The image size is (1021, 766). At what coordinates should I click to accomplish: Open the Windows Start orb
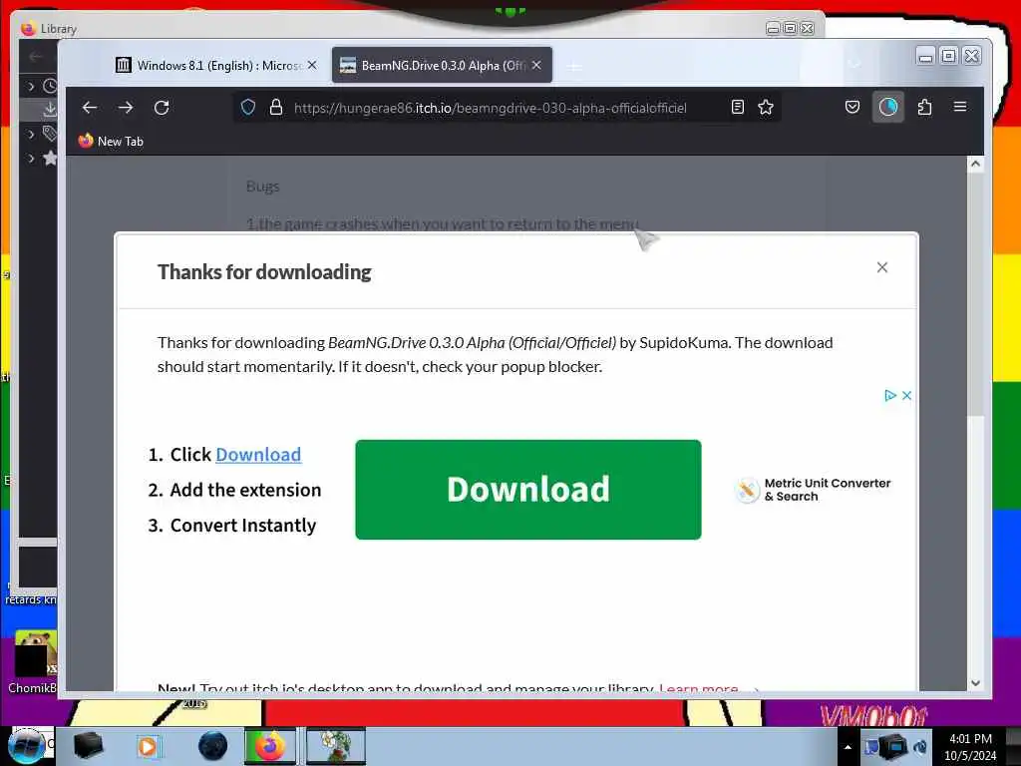27,746
